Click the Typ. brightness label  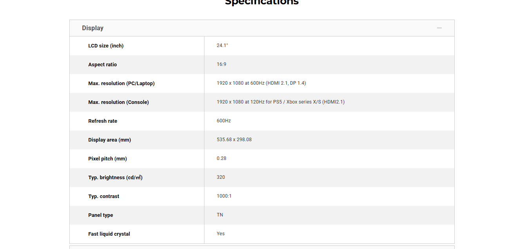coord(115,178)
